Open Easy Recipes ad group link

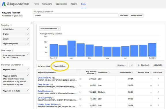pyautogui.click(x=44, y=84)
